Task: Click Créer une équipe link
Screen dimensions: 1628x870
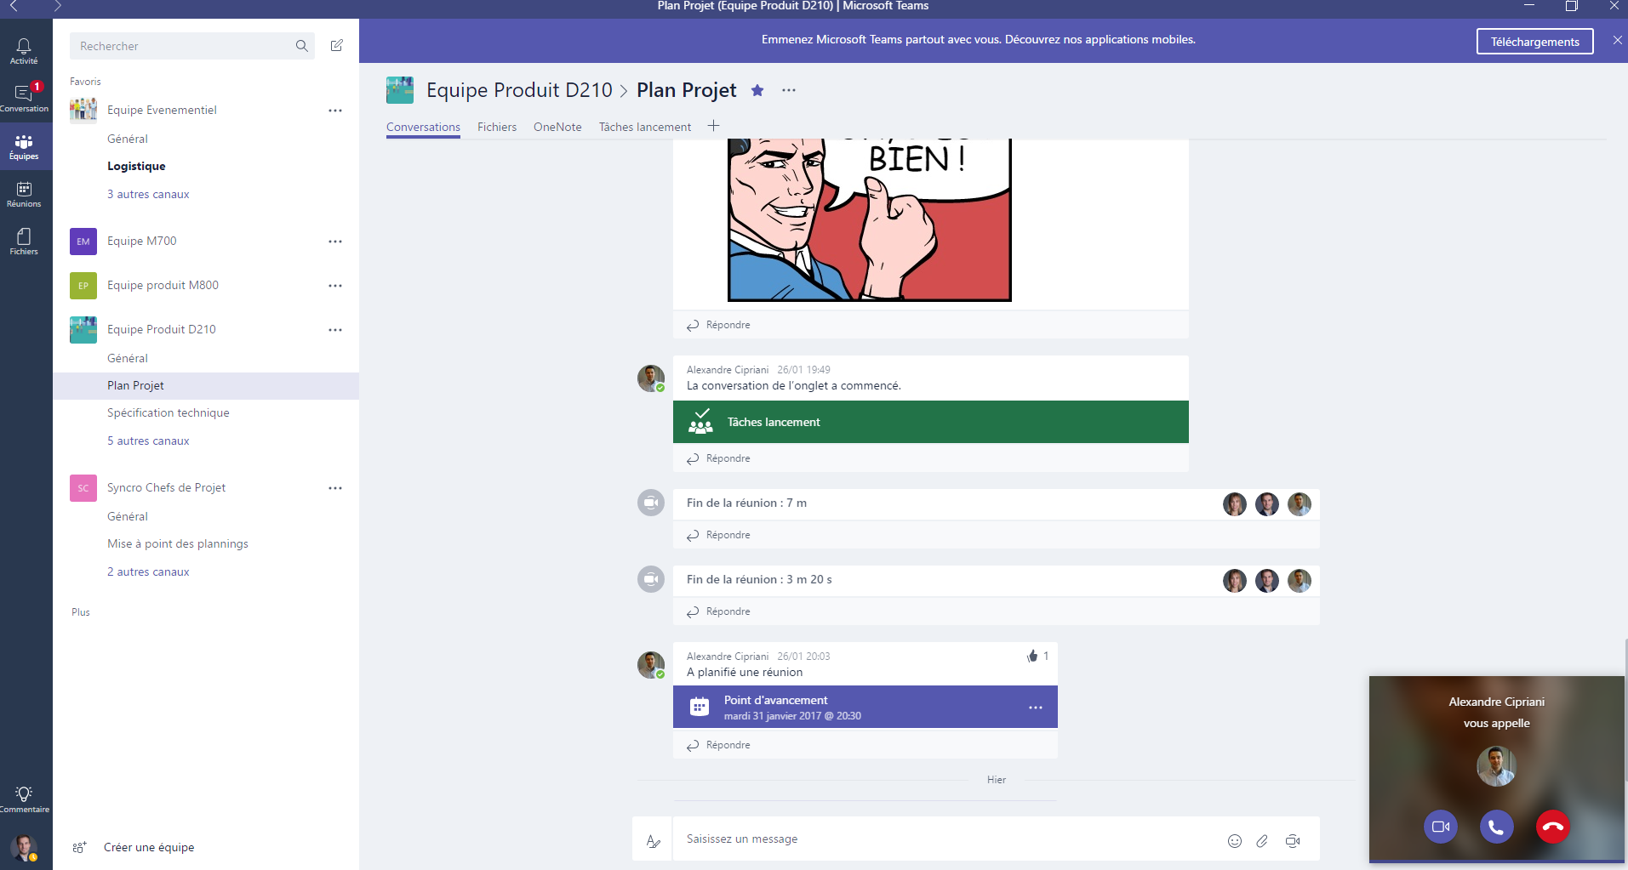Action: coord(149,847)
